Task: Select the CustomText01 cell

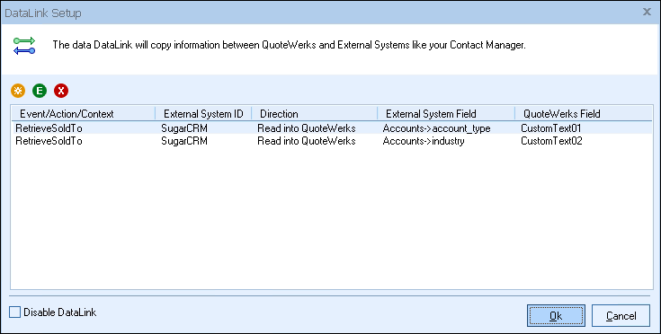Action: click(x=551, y=127)
